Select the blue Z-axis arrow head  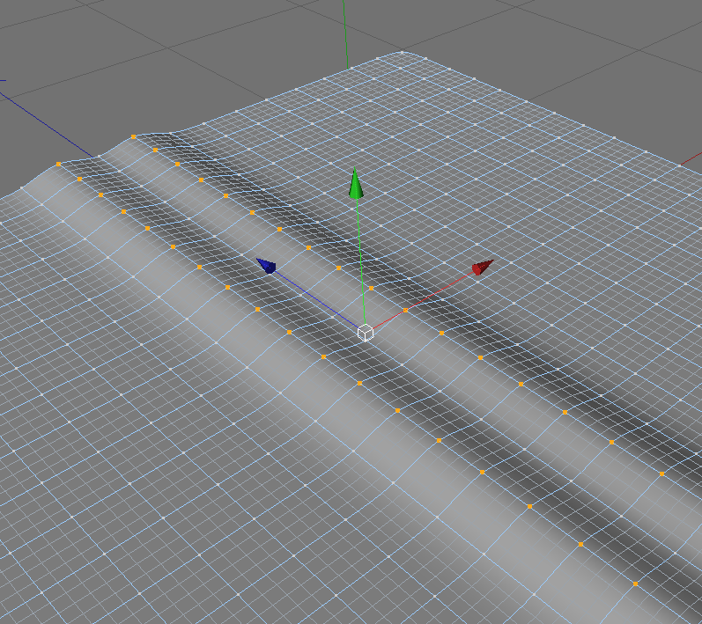click(266, 266)
